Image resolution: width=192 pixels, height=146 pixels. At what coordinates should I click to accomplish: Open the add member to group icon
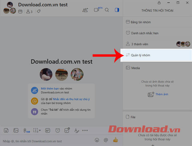85,10
